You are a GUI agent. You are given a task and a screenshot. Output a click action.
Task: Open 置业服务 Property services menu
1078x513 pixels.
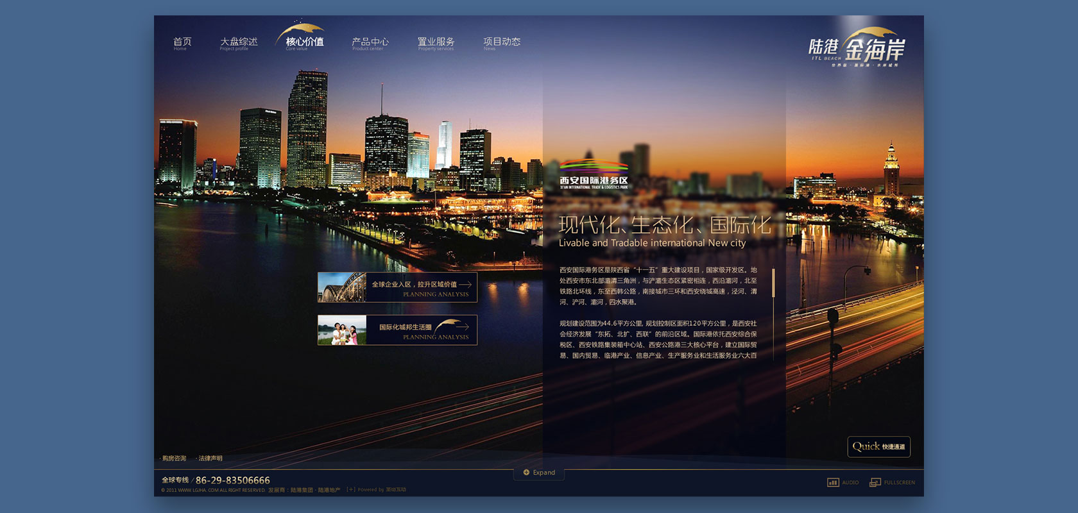point(436,43)
